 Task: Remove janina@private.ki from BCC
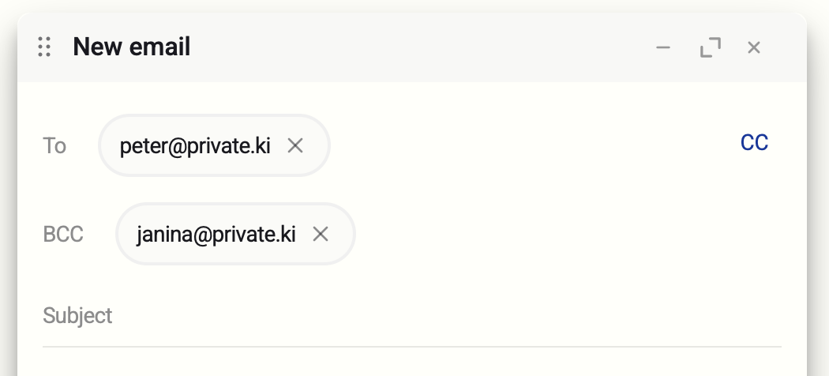pyautogui.click(x=320, y=234)
